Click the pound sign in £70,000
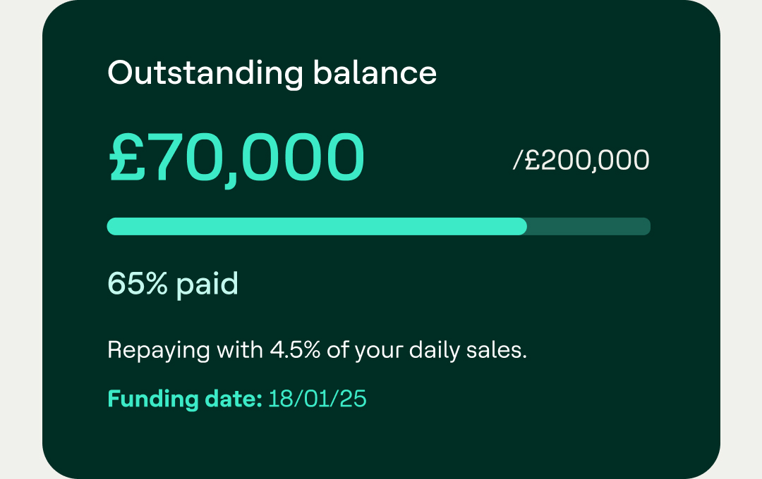This screenshot has width=762, height=479. coord(128,158)
